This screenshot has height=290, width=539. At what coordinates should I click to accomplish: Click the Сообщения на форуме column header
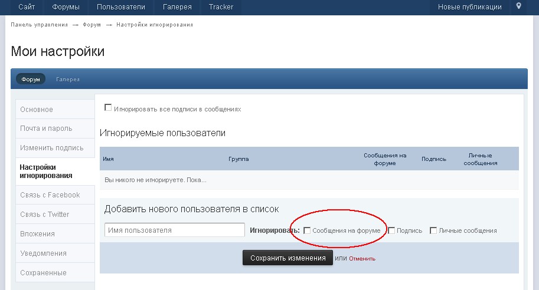click(x=385, y=159)
